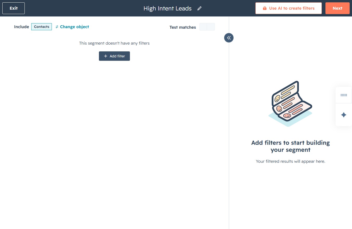This screenshot has width=352, height=229.
Task: Click the pencil icon to rename segment
Action: pos(199,8)
